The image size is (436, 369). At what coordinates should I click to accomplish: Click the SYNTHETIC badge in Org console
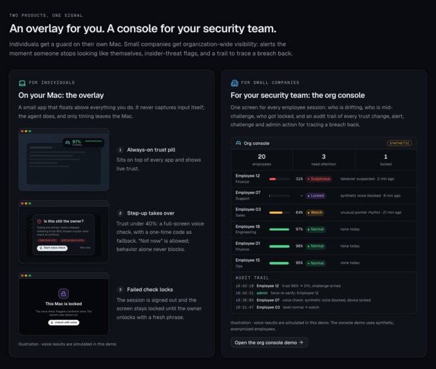pyautogui.click(x=399, y=143)
